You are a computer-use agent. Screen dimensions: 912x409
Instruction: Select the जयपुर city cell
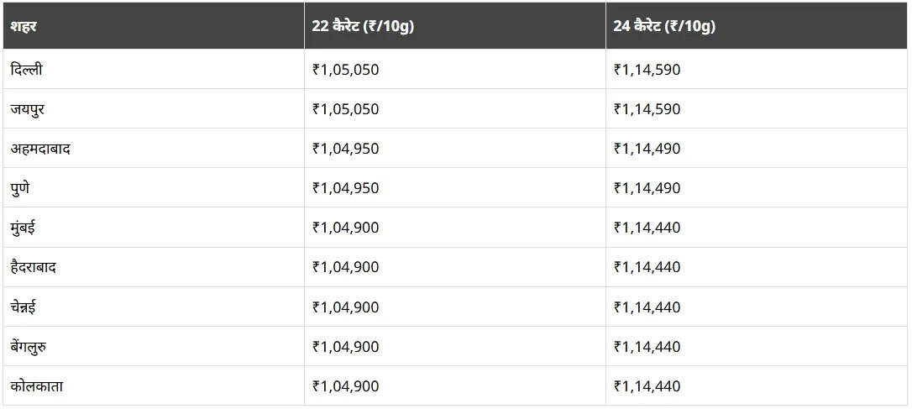154,109
